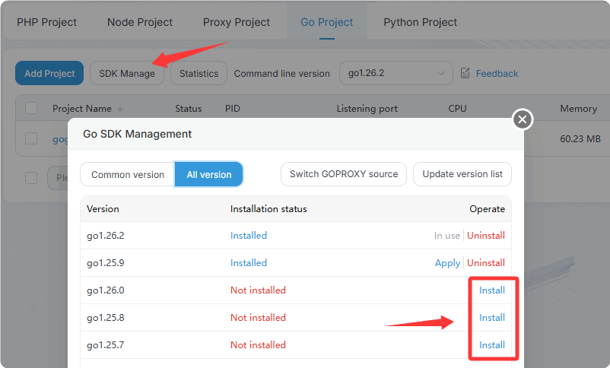The height and width of the screenshot is (368, 610).
Task: Expand the go1.26.2 dropdown chevron
Action: (441, 74)
